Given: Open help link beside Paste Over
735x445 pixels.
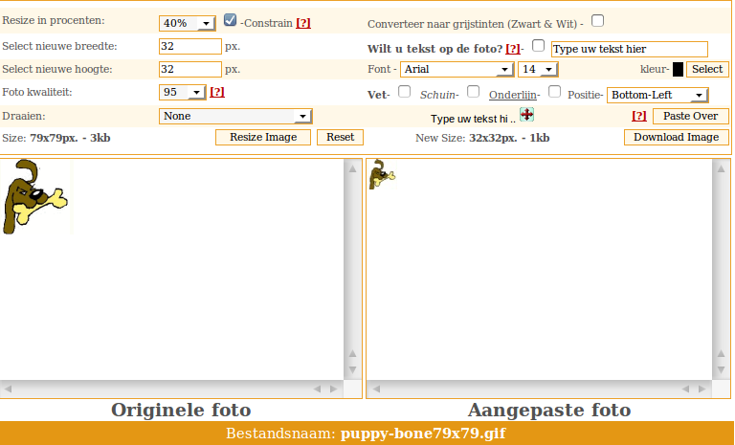Looking at the screenshot, I should point(639,116).
